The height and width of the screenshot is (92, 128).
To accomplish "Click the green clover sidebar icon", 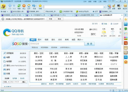I will [x=126, y=29].
